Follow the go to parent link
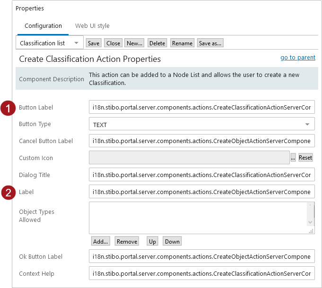322x288 pixels. [298, 58]
